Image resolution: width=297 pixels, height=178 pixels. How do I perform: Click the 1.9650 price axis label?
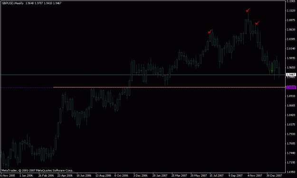(x=291, y=67)
